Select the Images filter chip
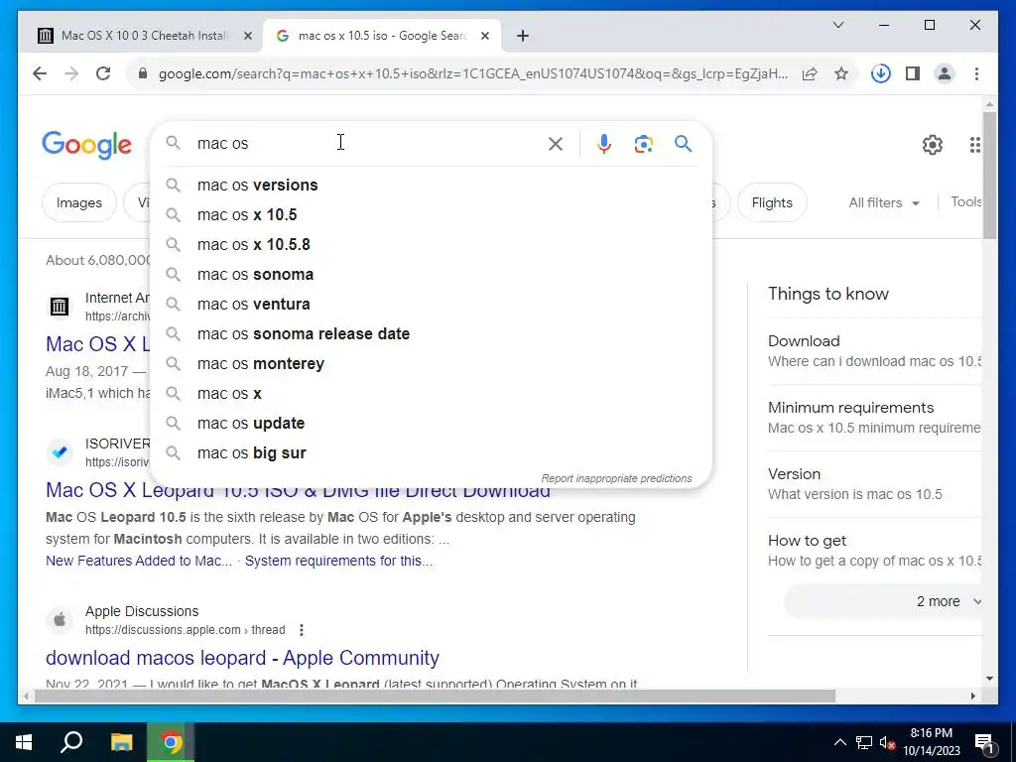This screenshot has width=1016, height=762. pyautogui.click(x=79, y=202)
